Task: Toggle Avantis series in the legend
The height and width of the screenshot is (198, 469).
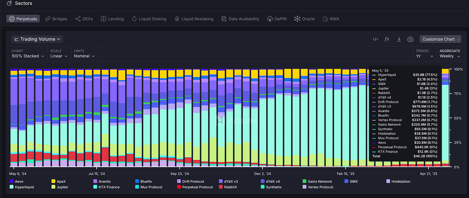Action: point(102,182)
